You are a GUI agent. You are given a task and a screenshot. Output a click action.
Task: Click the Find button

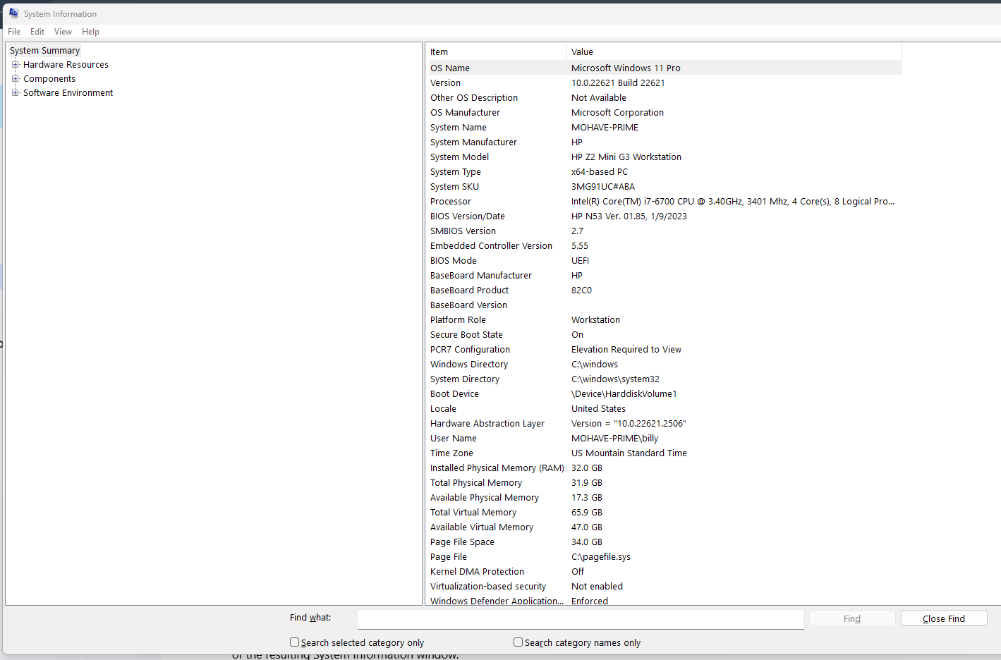click(x=852, y=619)
